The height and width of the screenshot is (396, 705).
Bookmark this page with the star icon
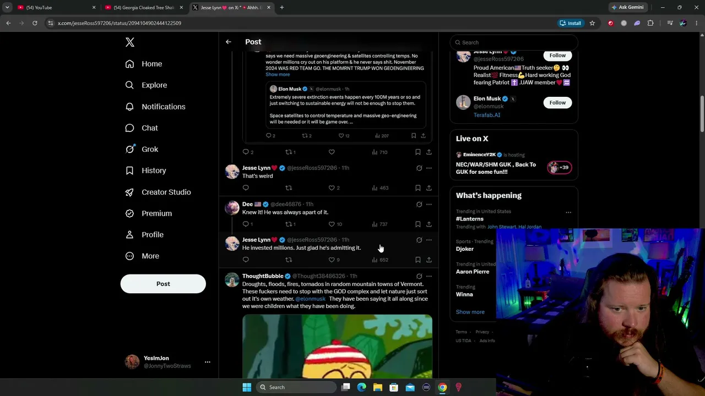(x=592, y=23)
